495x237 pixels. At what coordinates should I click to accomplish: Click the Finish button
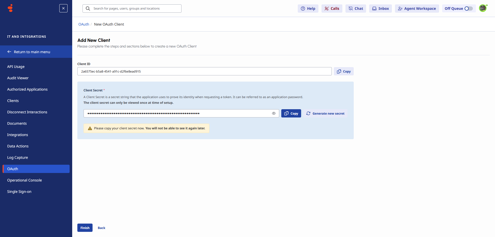click(85, 228)
